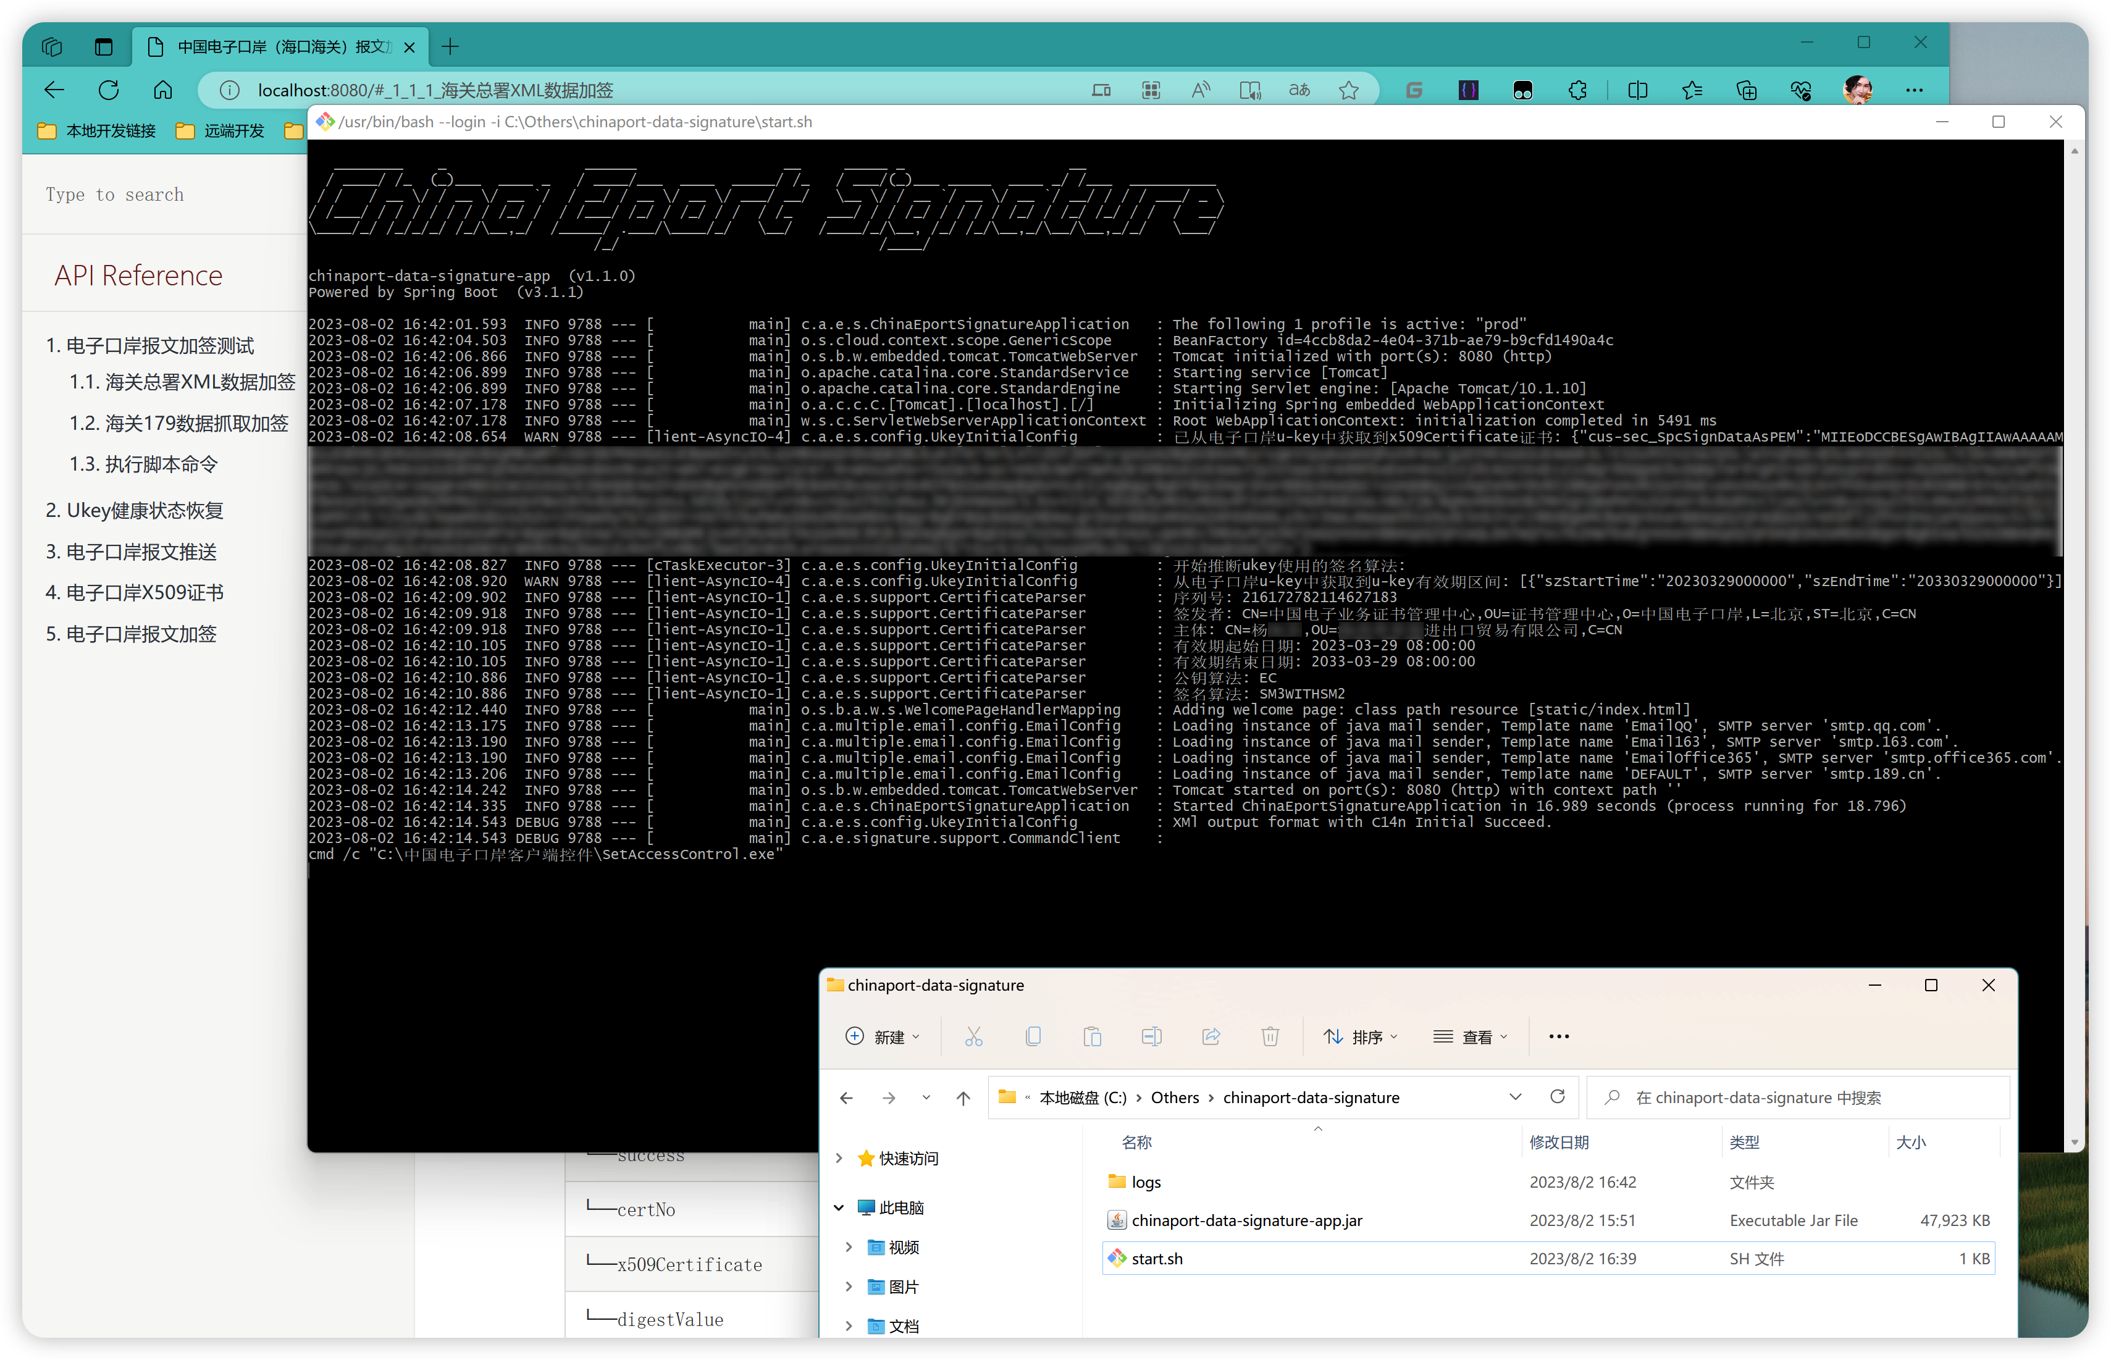Close the 中国电子口岸 browser tab
Viewport: 2111px width, 1360px height.
click(x=409, y=48)
